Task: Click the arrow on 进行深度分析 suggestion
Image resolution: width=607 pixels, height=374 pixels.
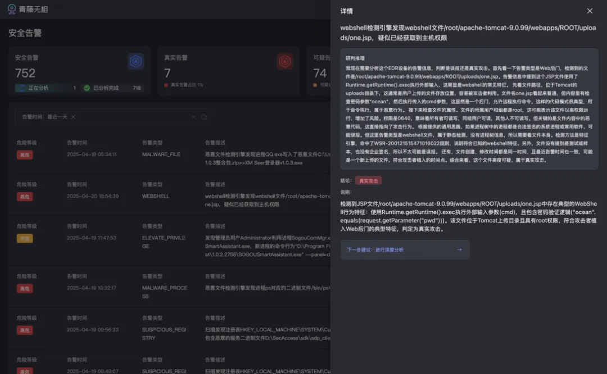Action: 460,249
